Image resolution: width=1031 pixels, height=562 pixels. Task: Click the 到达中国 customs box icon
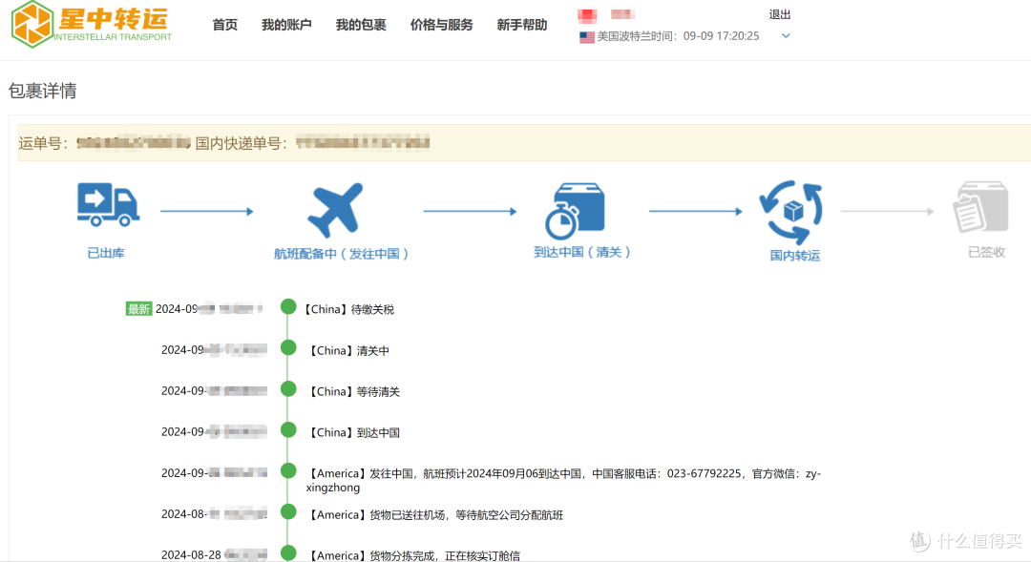click(x=575, y=210)
